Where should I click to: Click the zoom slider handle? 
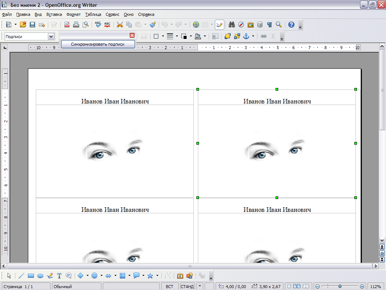tap(340, 286)
